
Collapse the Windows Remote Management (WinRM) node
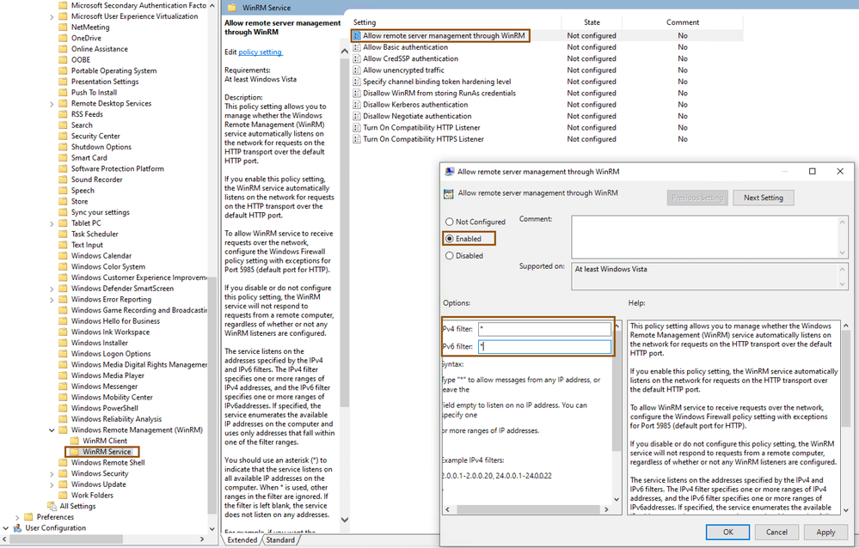click(52, 429)
